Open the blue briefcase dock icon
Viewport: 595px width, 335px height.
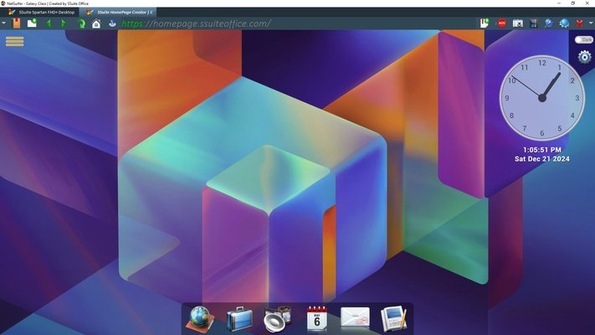click(x=239, y=319)
